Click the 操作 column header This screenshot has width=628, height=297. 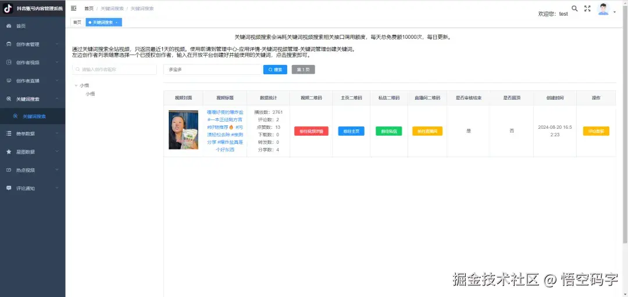point(596,98)
